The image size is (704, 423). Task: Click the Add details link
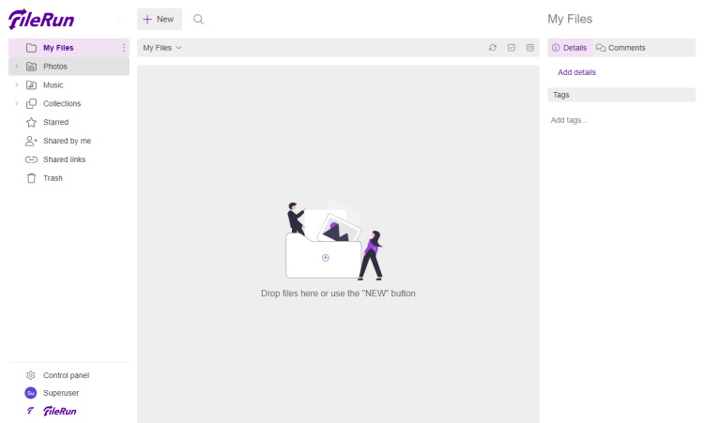(576, 72)
